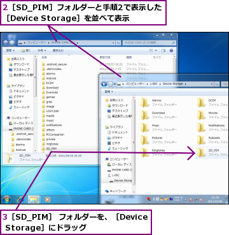Sort by the 種類 column header
The height and width of the screenshot is (235, 229).
[129, 57]
